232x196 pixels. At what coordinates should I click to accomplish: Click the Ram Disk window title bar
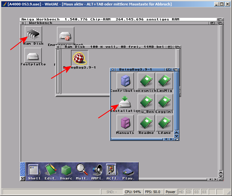tap(113, 47)
